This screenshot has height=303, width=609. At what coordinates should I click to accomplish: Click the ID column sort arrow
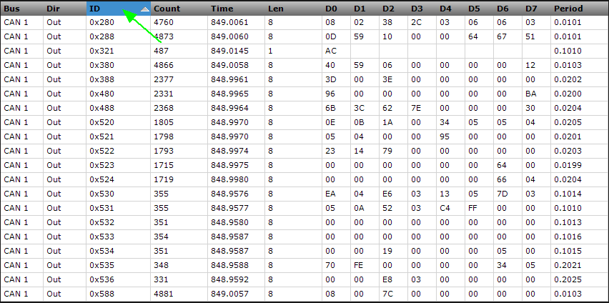tap(145, 9)
